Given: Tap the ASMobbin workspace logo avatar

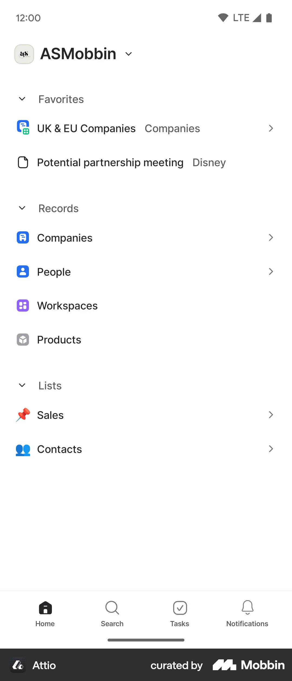Looking at the screenshot, I should coord(24,54).
